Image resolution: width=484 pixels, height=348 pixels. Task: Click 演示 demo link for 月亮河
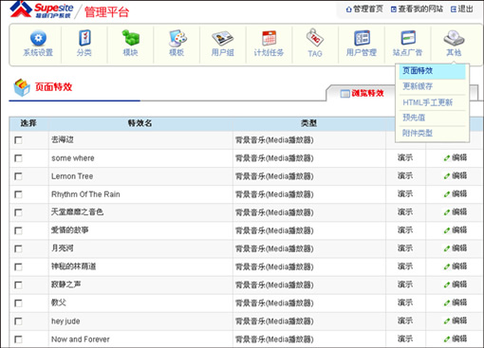405,248
